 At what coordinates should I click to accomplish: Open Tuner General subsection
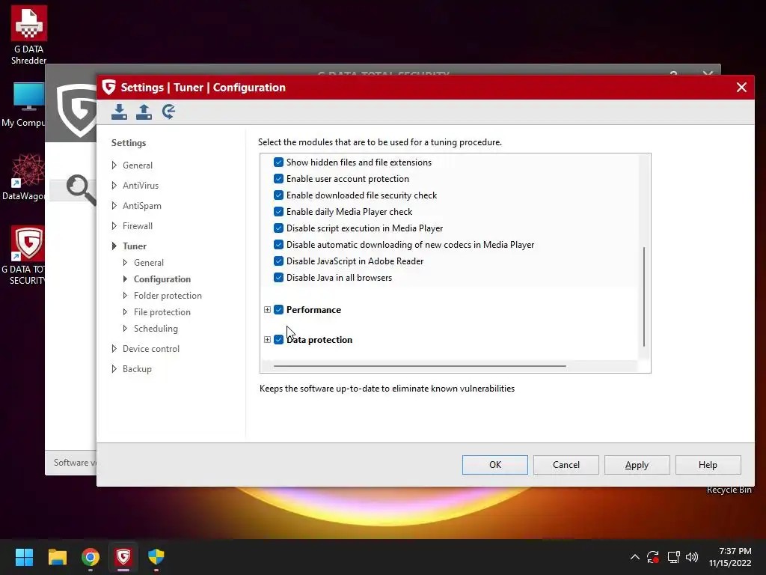pos(149,263)
